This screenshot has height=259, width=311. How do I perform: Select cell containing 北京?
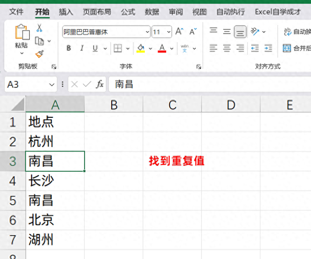pos(55,220)
